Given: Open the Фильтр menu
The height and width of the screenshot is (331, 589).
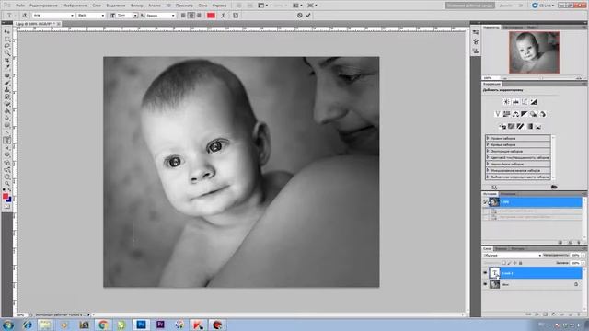Looking at the screenshot, I should point(137,6).
